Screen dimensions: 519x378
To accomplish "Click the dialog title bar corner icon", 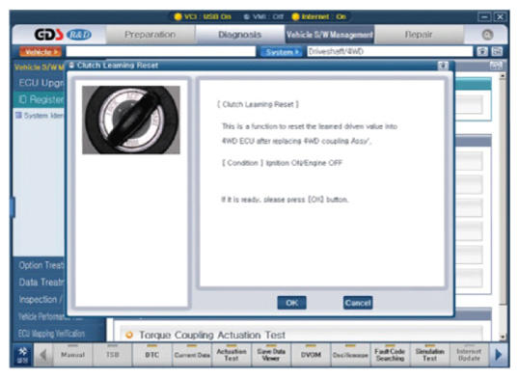I will point(443,66).
